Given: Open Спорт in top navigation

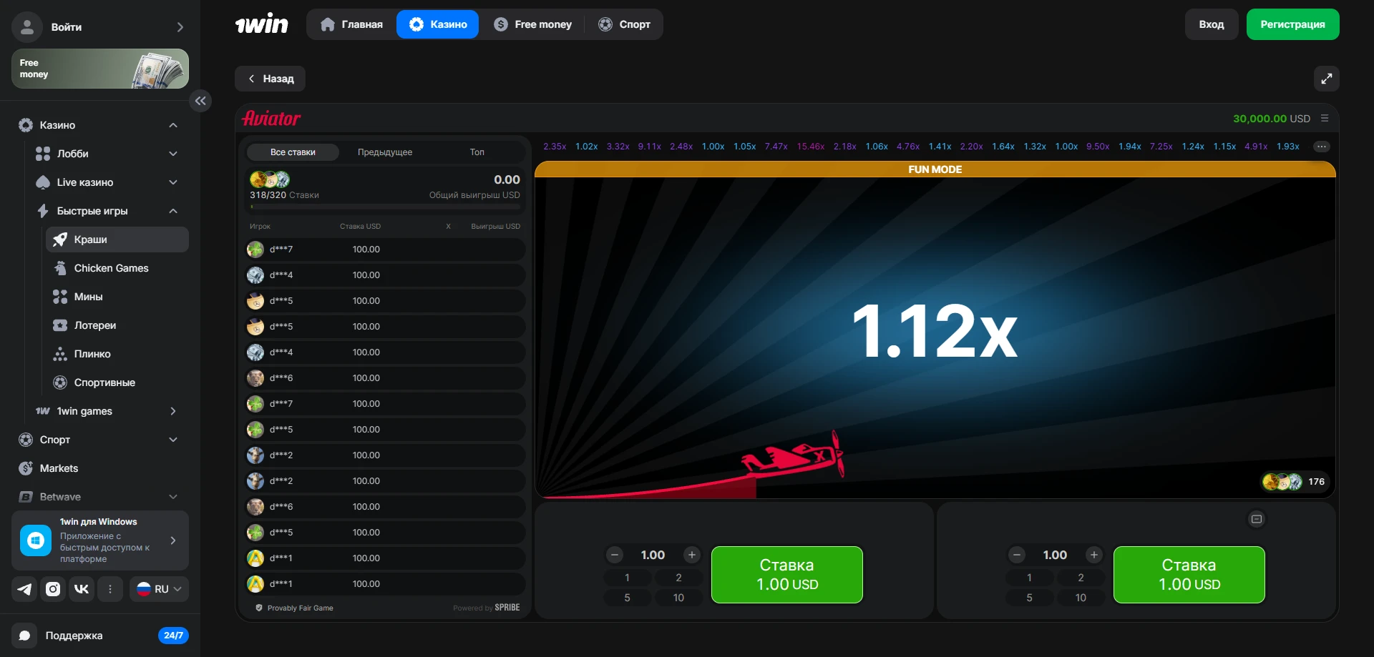Looking at the screenshot, I should pyautogui.click(x=625, y=24).
